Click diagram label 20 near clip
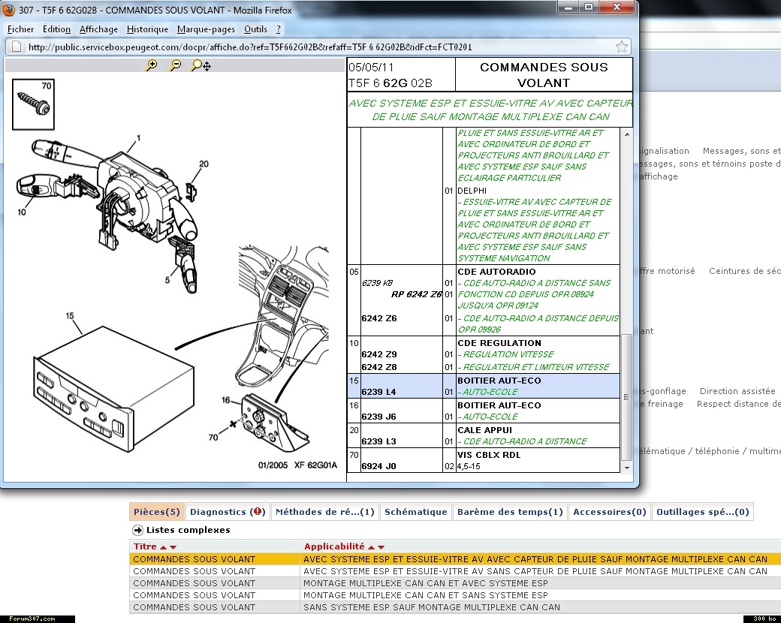Screen dimensions: 781x623 tap(204, 164)
